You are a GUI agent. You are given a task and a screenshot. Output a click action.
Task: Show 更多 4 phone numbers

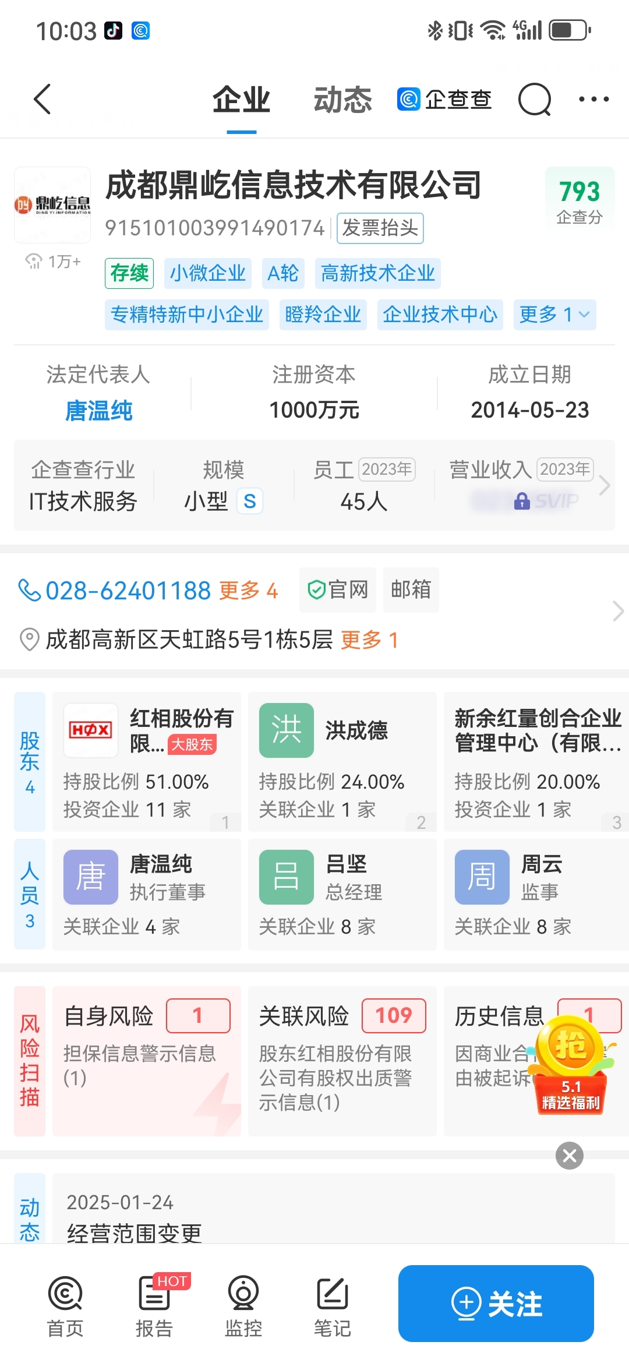click(248, 591)
